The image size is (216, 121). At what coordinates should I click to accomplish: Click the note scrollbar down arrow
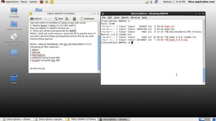pos(99,71)
